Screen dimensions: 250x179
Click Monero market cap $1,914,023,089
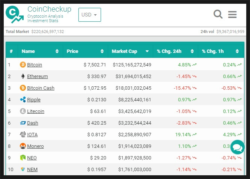tap(135, 146)
